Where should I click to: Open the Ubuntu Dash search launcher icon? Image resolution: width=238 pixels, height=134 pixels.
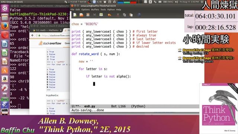point(5,9)
